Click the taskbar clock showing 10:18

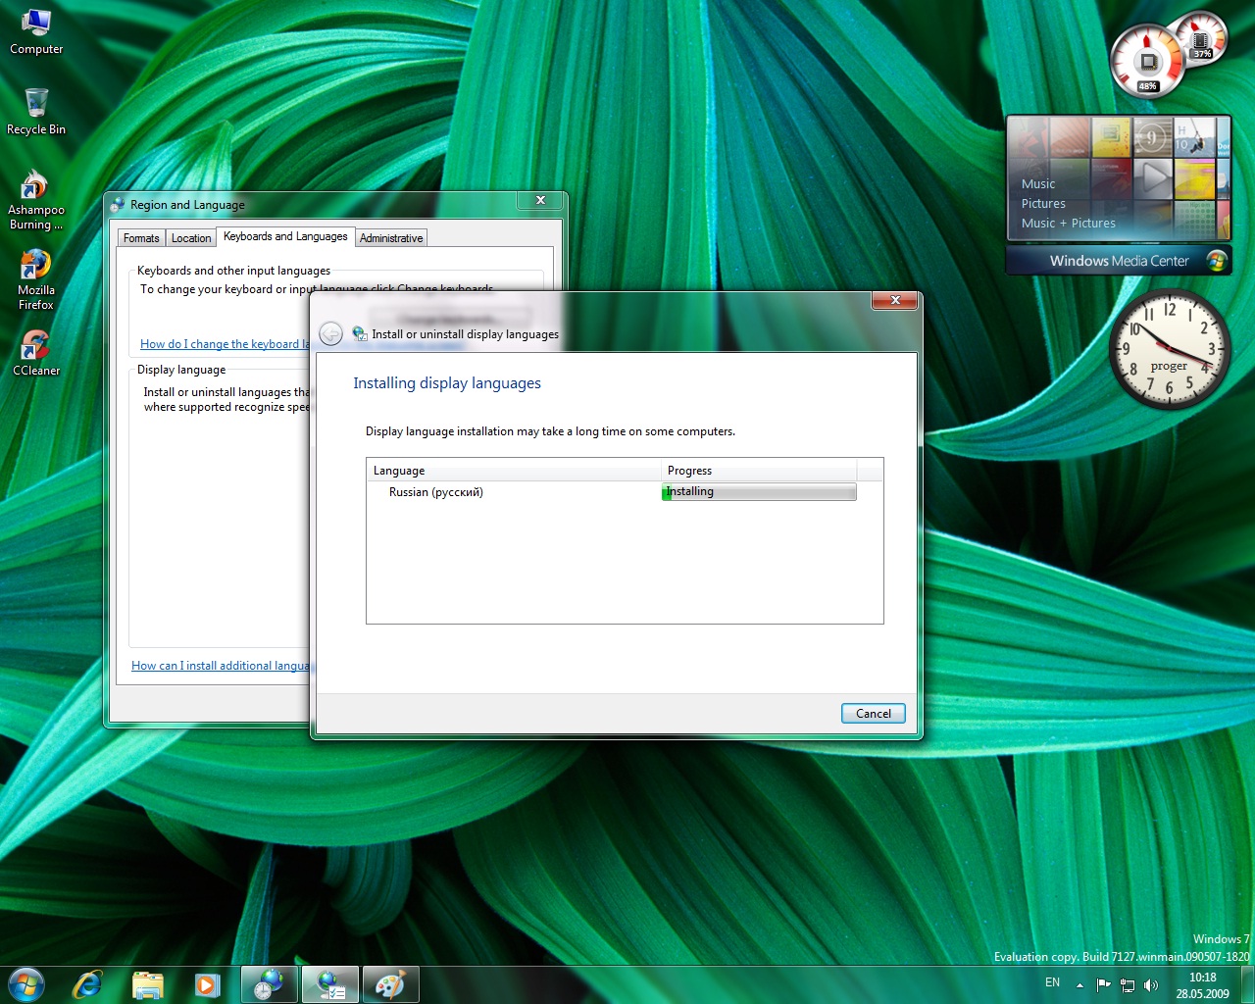point(1202,985)
